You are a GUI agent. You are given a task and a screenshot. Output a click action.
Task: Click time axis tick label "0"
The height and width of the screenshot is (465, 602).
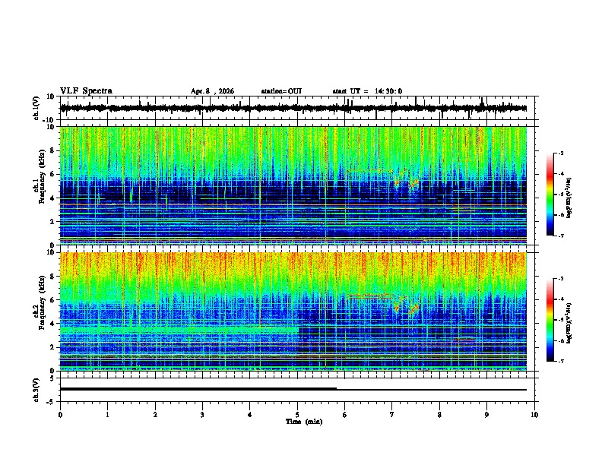click(60, 415)
